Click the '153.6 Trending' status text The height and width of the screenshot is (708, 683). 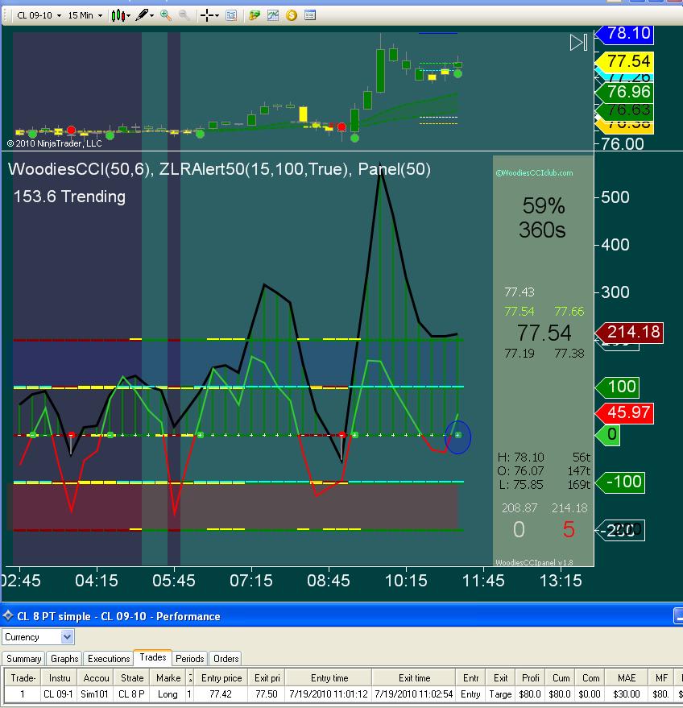pyautogui.click(x=69, y=197)
